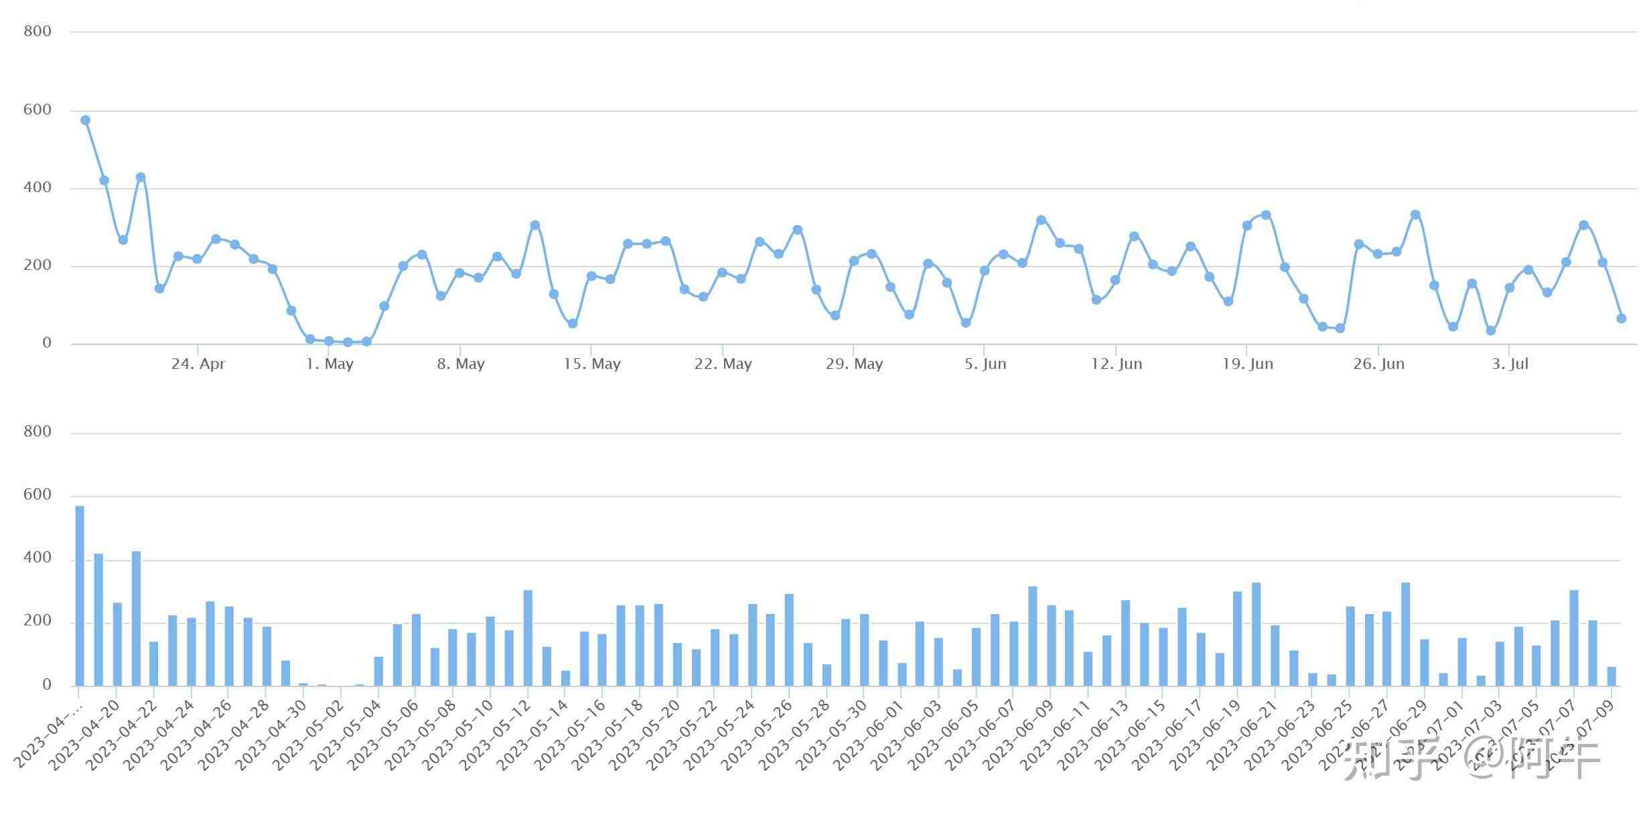Click the bar for 2023-07-07

pos(1574,637)
